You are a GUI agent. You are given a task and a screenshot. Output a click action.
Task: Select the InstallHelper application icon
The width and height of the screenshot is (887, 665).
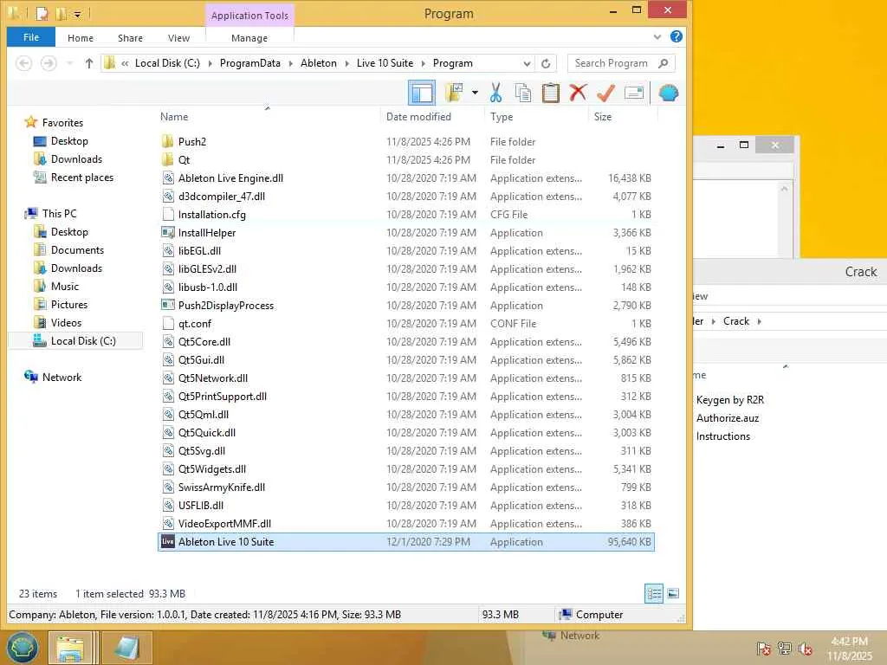pos(168,232)
